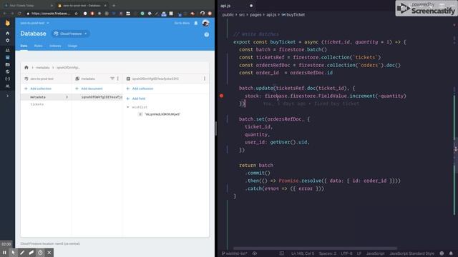Image resolution: width=458 pixels, height=257 pixels.
Task: Open ML Kit icon in Firebase sidebar
Action: click(x=8, y=86)
